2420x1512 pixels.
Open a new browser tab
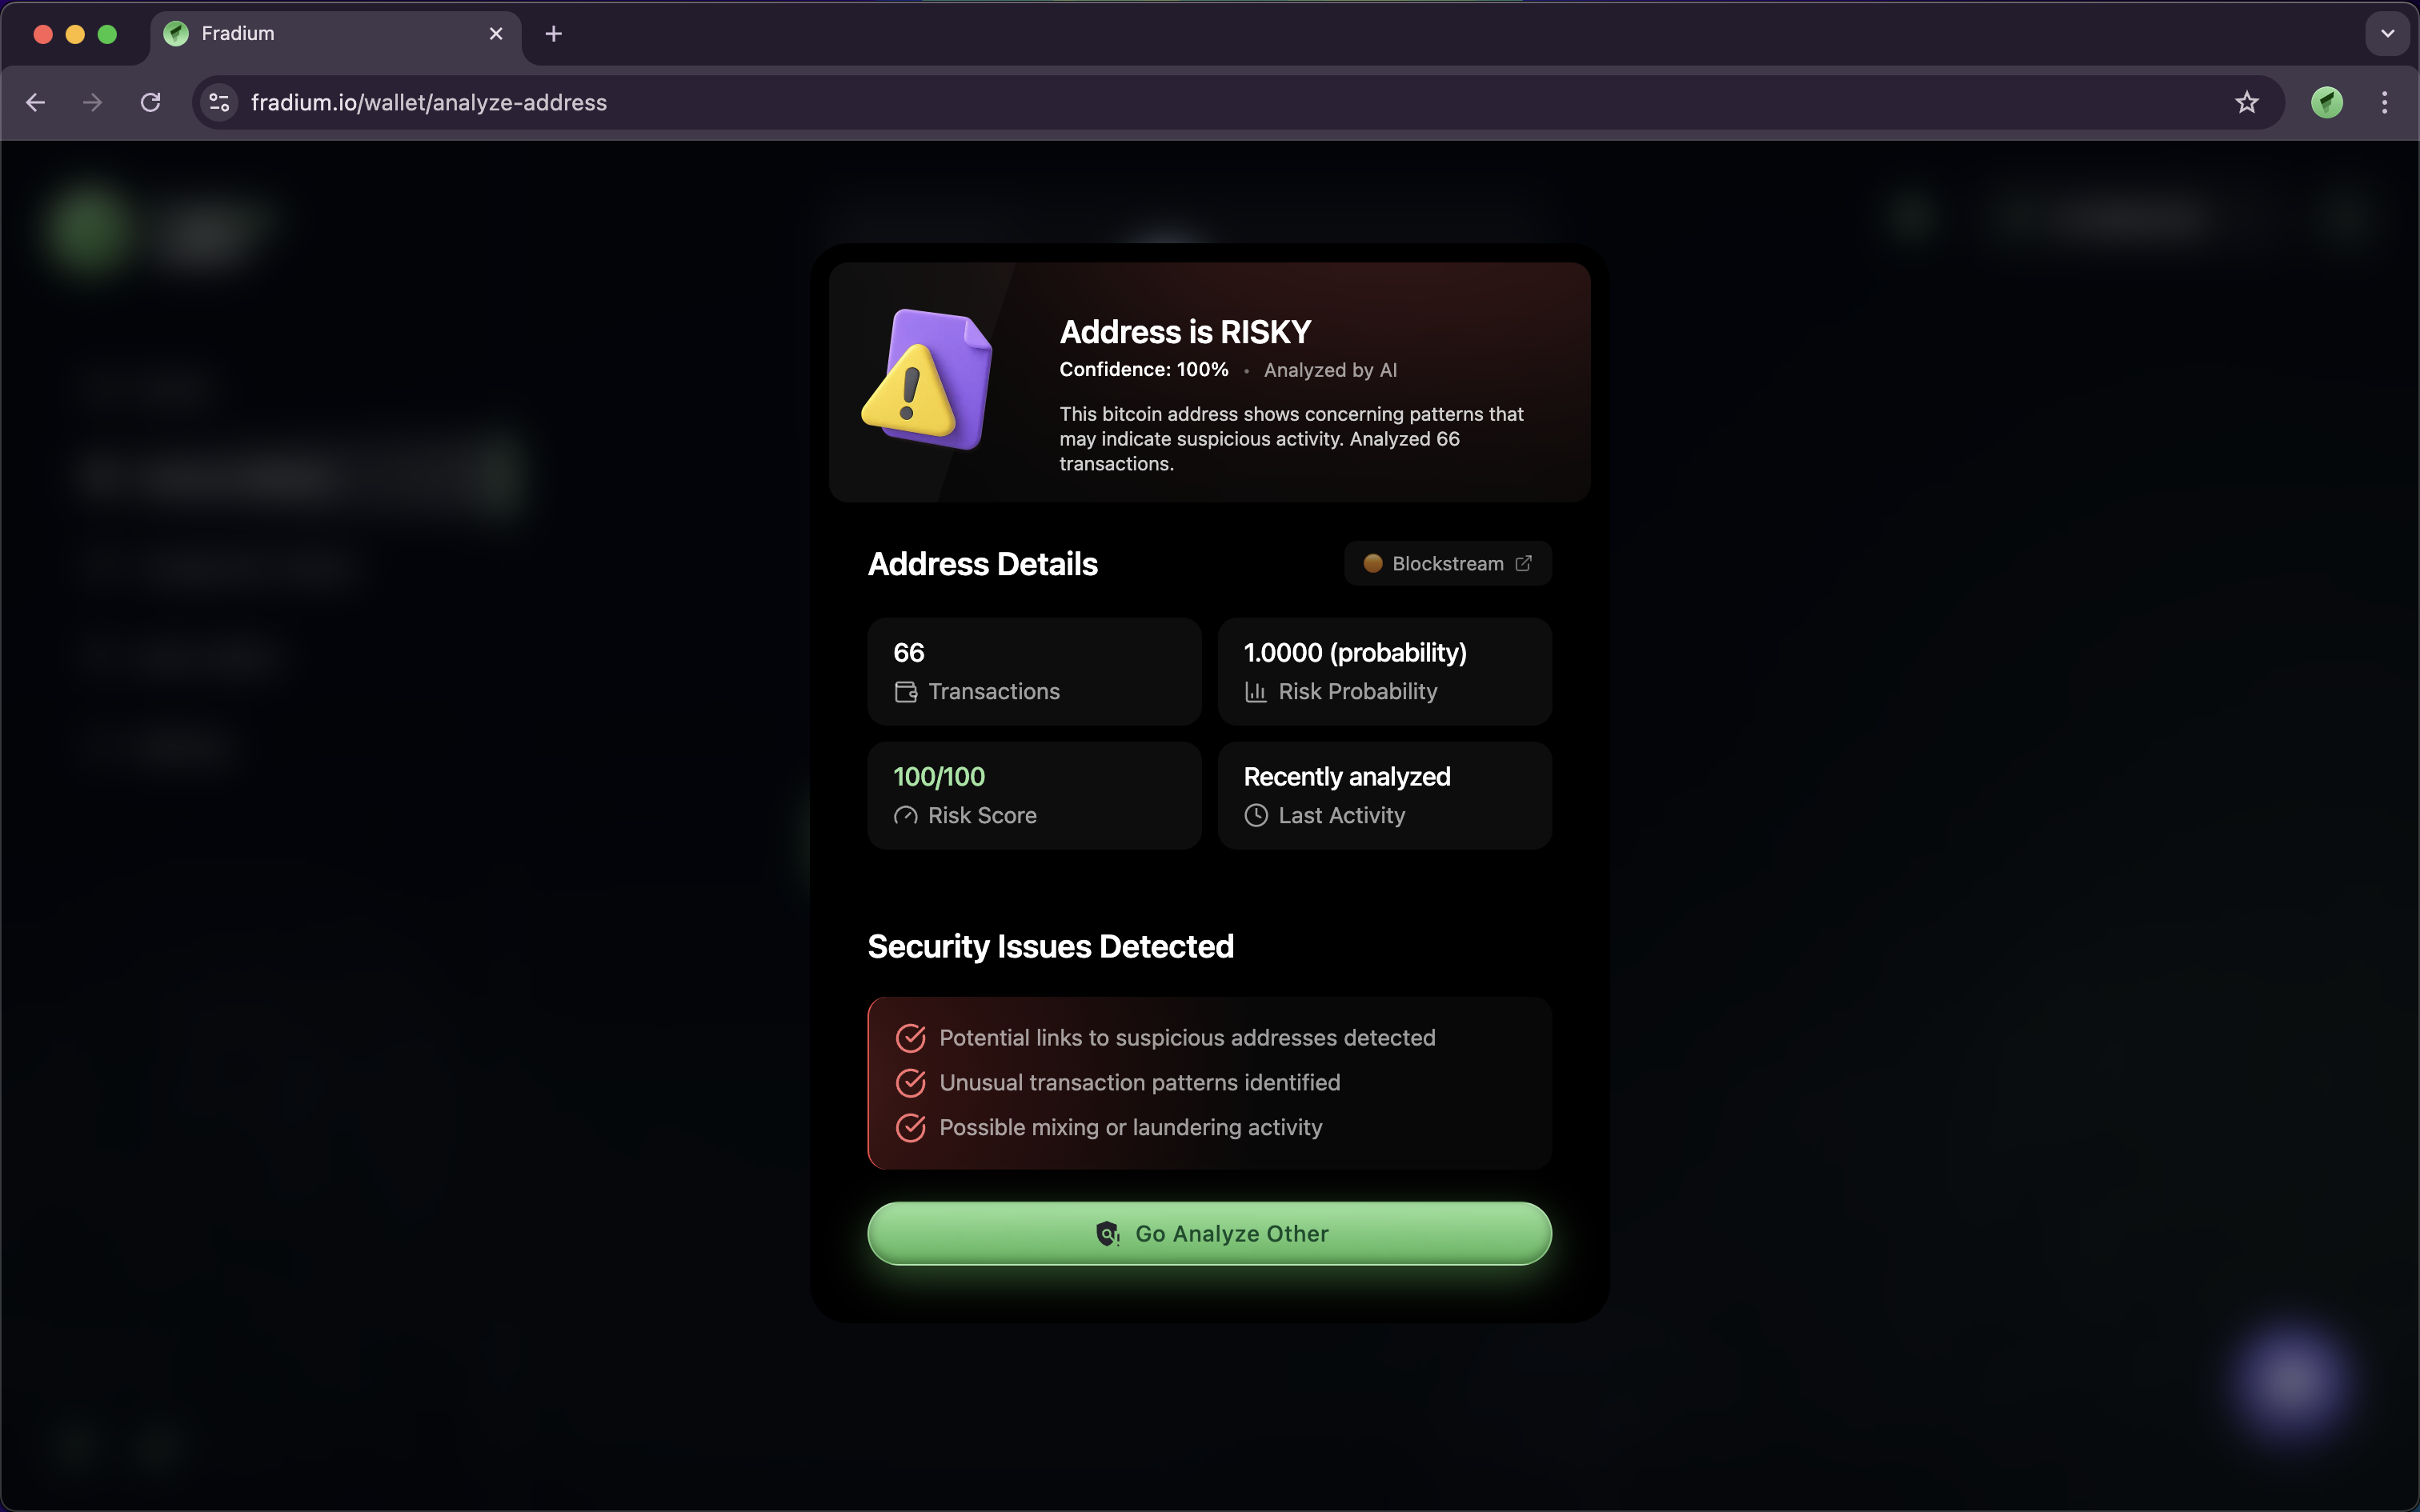(x=554, y=34)
